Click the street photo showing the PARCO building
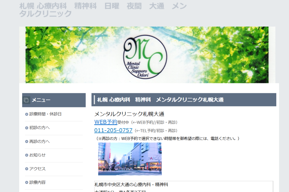Image resolution: width=289 pixels, height=192 pixels. [x=130, y=159]
